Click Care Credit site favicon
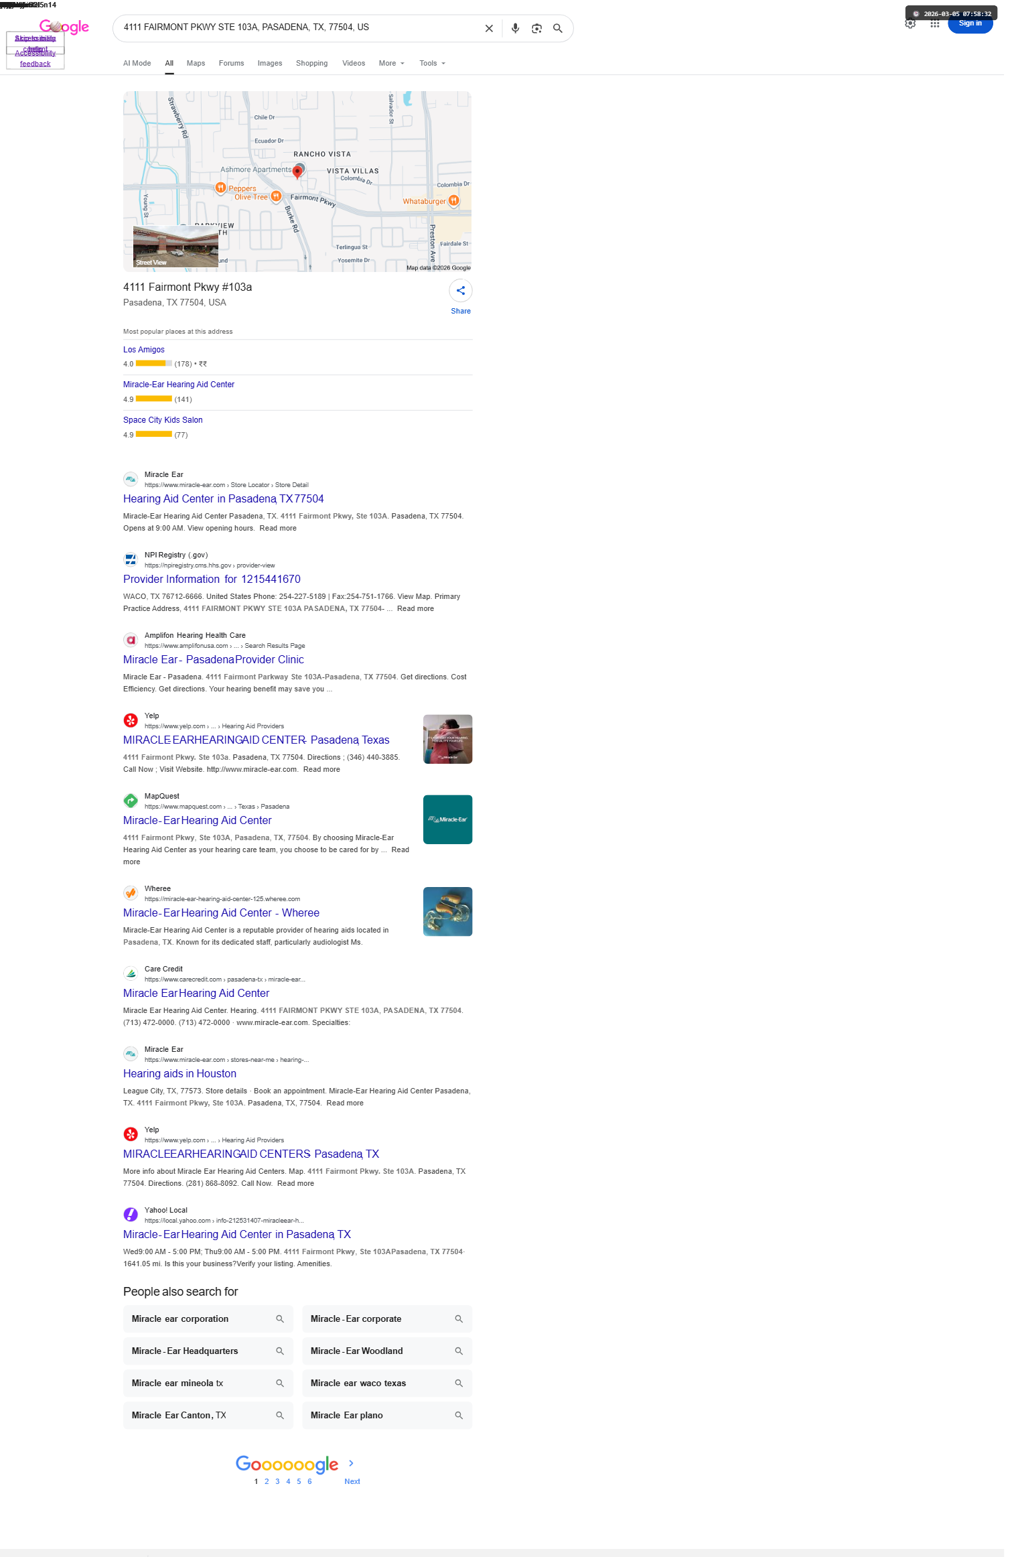The image size is (1016, 1557). [x=131, y=973]
